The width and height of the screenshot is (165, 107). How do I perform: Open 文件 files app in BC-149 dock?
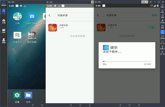(x=28, y=97)
